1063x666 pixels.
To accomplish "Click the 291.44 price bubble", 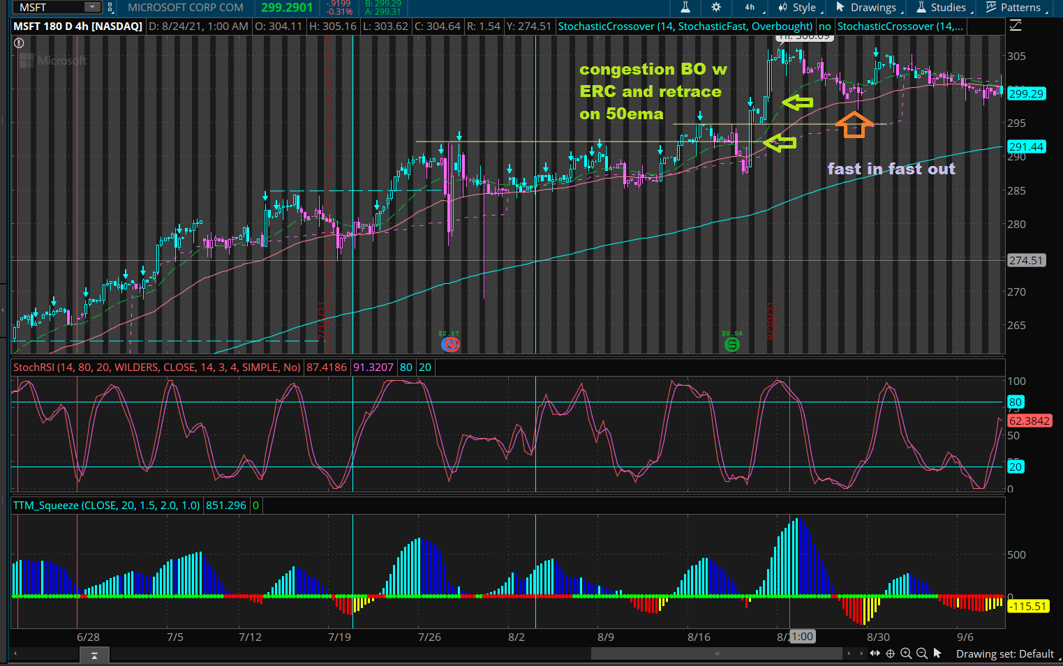I will (x=1026, y=146).
